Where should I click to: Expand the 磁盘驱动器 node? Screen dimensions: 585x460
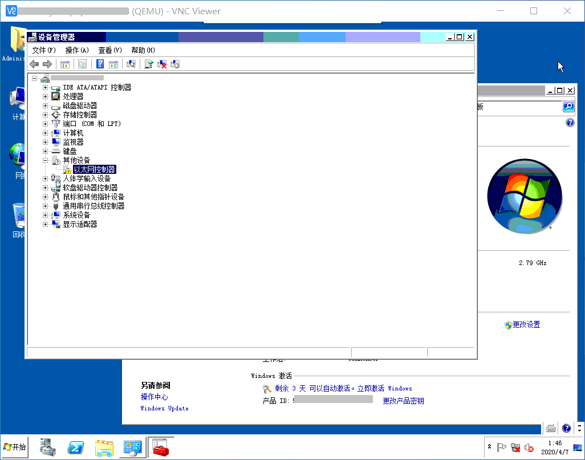tap(46, 106)
